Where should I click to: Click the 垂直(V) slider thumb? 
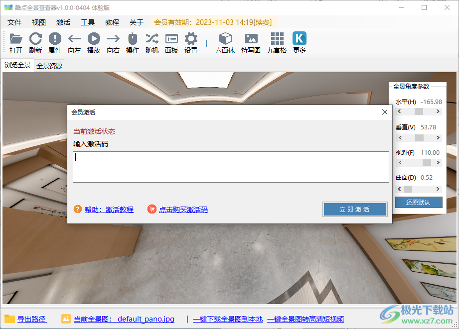tap(419, 138)
